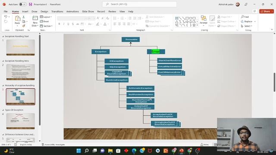Click the New Slide icon
The height and width of the screenshot is (155, 276).
(35, 19)
